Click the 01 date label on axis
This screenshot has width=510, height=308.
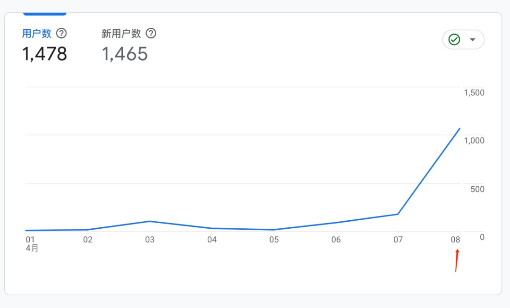point(30,240)
